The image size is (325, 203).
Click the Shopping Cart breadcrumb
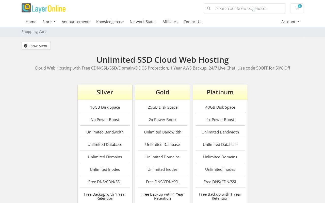(x=34, y=32)
